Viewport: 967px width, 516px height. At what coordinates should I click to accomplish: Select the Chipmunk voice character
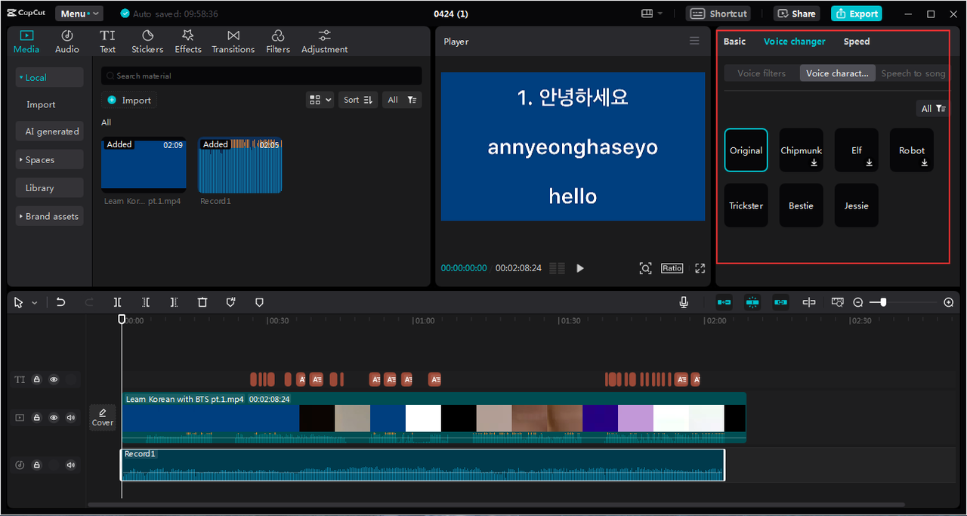(801, 150)
